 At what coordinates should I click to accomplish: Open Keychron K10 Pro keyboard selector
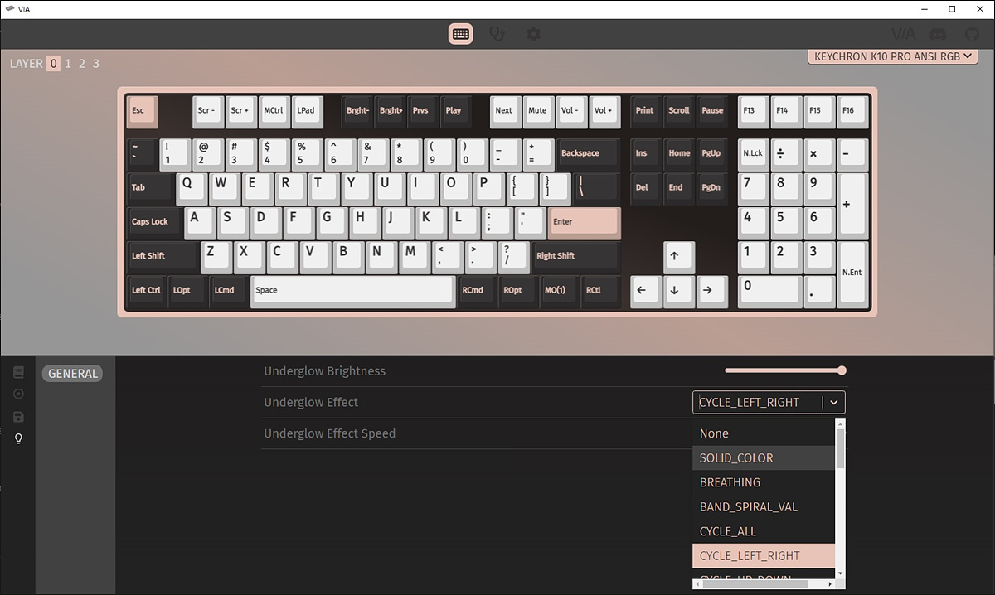(892, 56)
